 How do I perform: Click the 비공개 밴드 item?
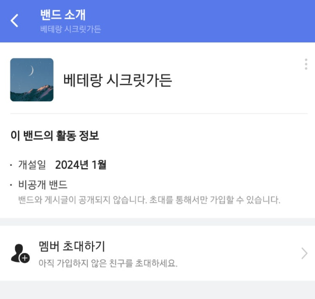click(x=43, y=184)
